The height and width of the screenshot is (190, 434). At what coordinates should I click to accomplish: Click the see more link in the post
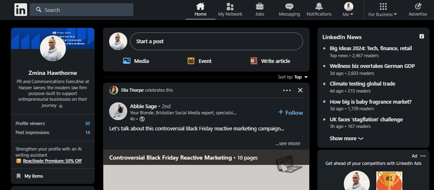pos(287,143)
